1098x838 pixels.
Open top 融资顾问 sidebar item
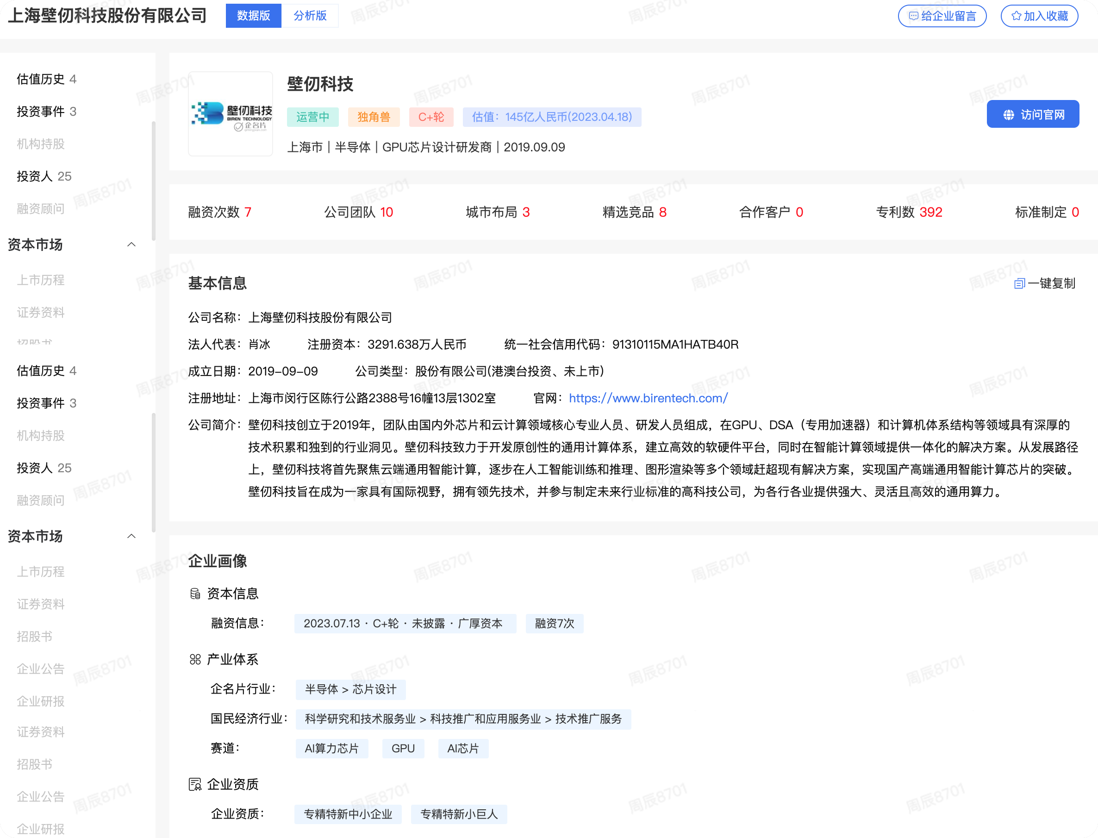[x=41, y=209]
